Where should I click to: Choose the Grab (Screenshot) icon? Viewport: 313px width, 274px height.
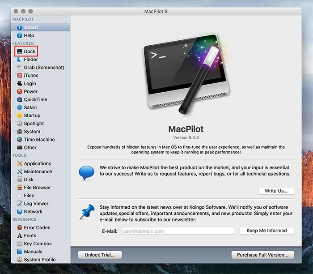click(20, 67)
